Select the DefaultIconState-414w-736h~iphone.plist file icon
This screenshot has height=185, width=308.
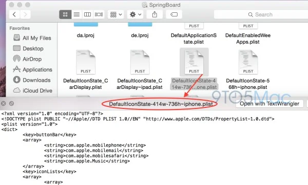point(194,62)
